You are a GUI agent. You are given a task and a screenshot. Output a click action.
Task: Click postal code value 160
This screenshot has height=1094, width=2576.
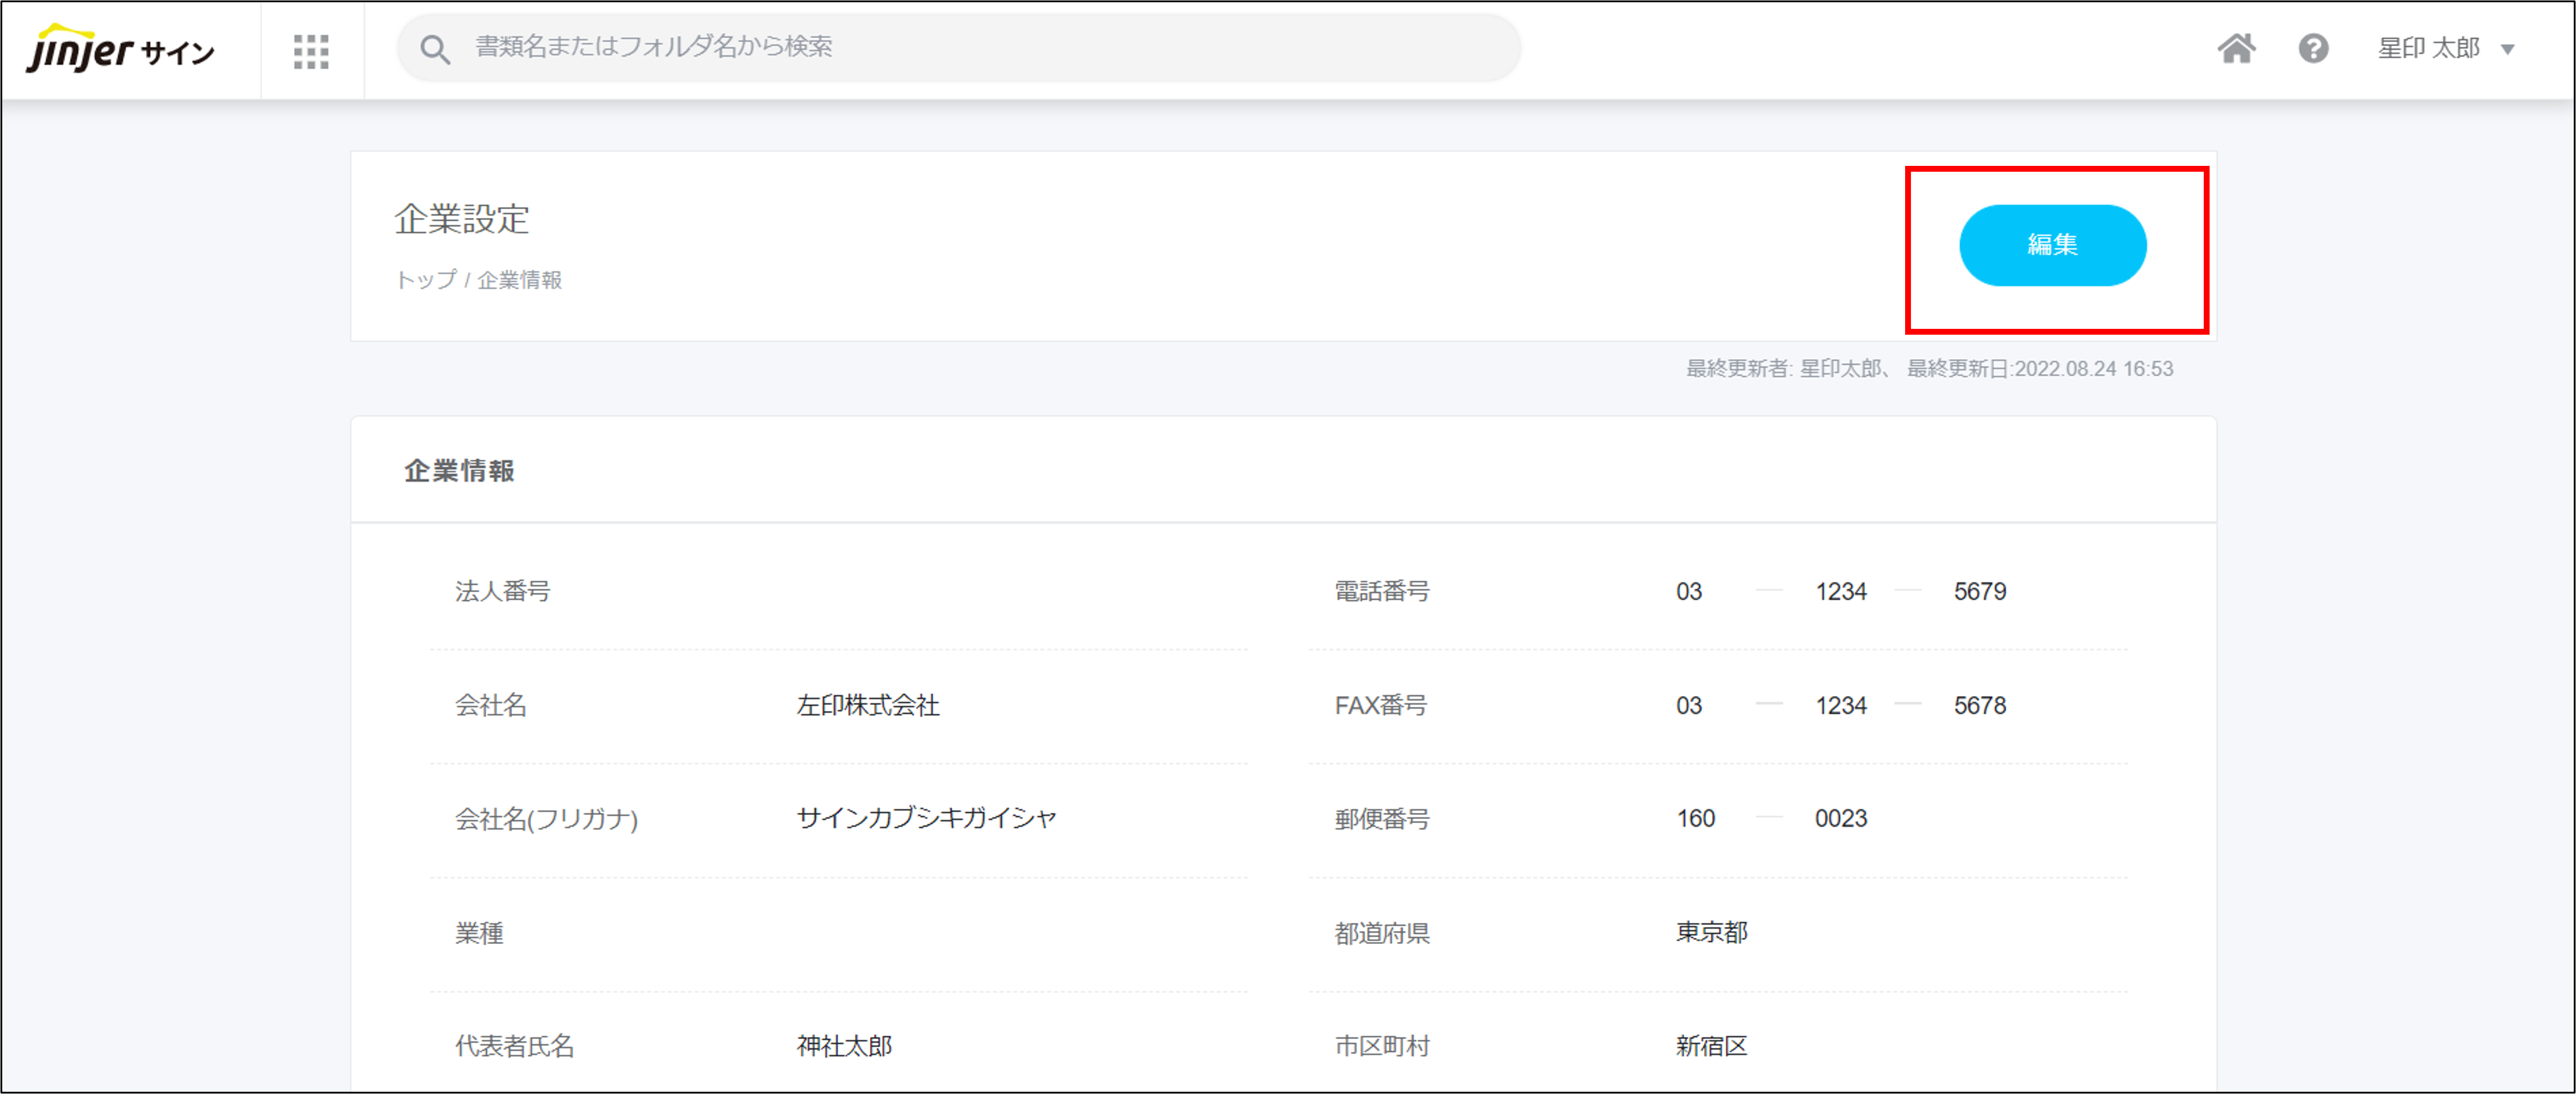tap(1695, 818)
